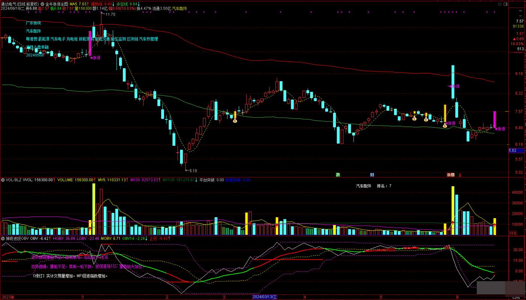The width and height of the screenshot is (526, 300).
Task: Click the diamond icon at top right
Action: [499, 4]
